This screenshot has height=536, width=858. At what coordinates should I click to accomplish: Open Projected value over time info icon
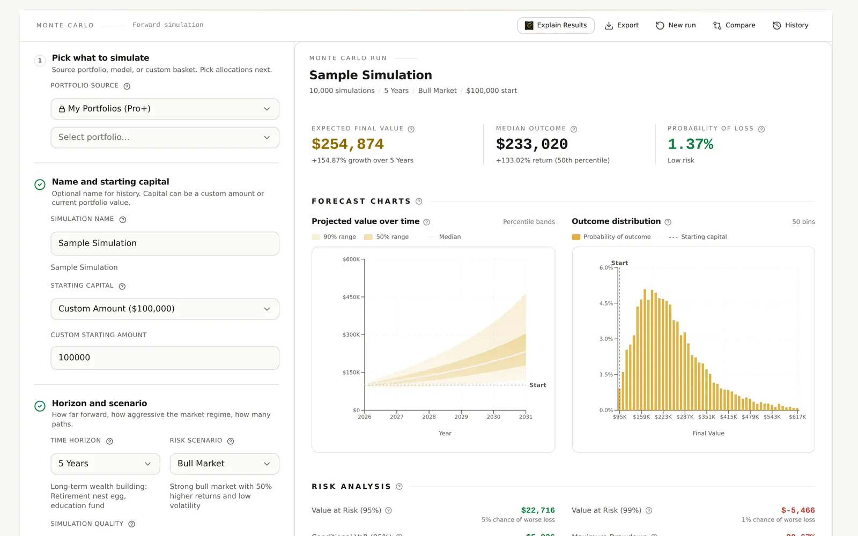pos(427,222)
